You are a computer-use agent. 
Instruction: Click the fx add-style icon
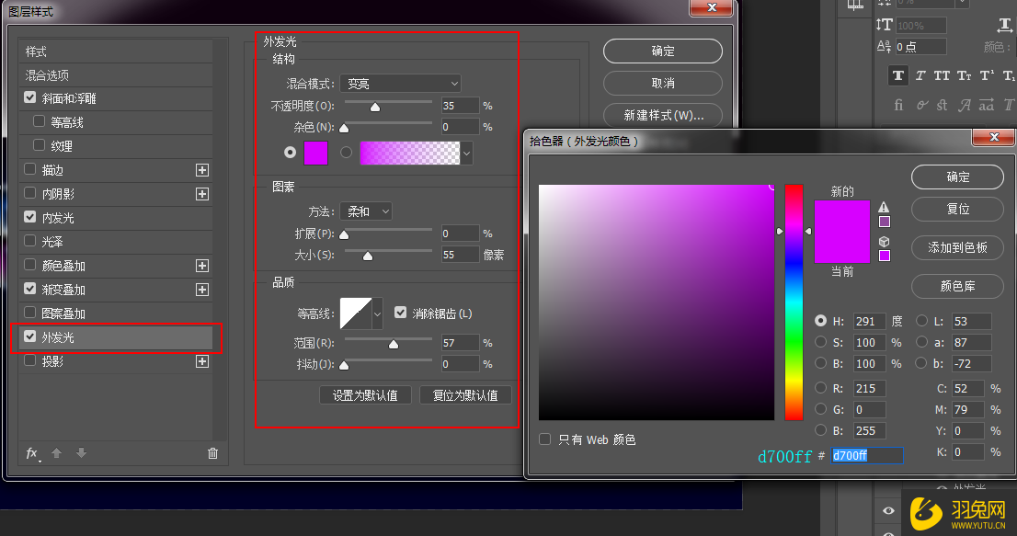tap(32, 453)
